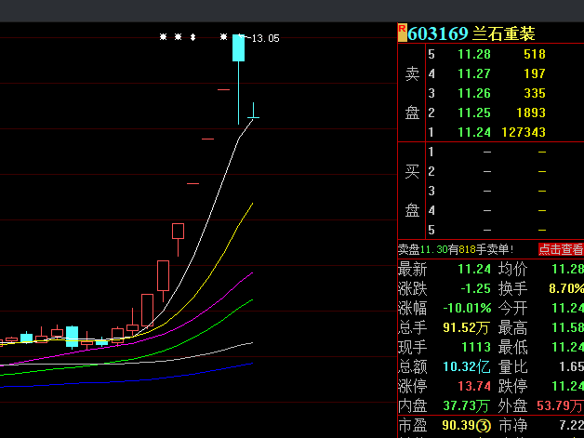The image size is (584, 438).
Task: Click the tall cyan candlestick near 13.05
Action: 239,48
